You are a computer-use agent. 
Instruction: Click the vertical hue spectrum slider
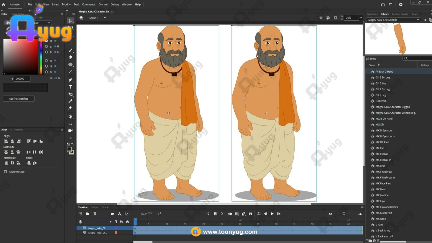41,57
